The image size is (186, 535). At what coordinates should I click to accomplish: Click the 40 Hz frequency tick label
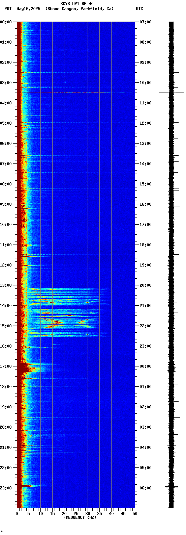111,514
